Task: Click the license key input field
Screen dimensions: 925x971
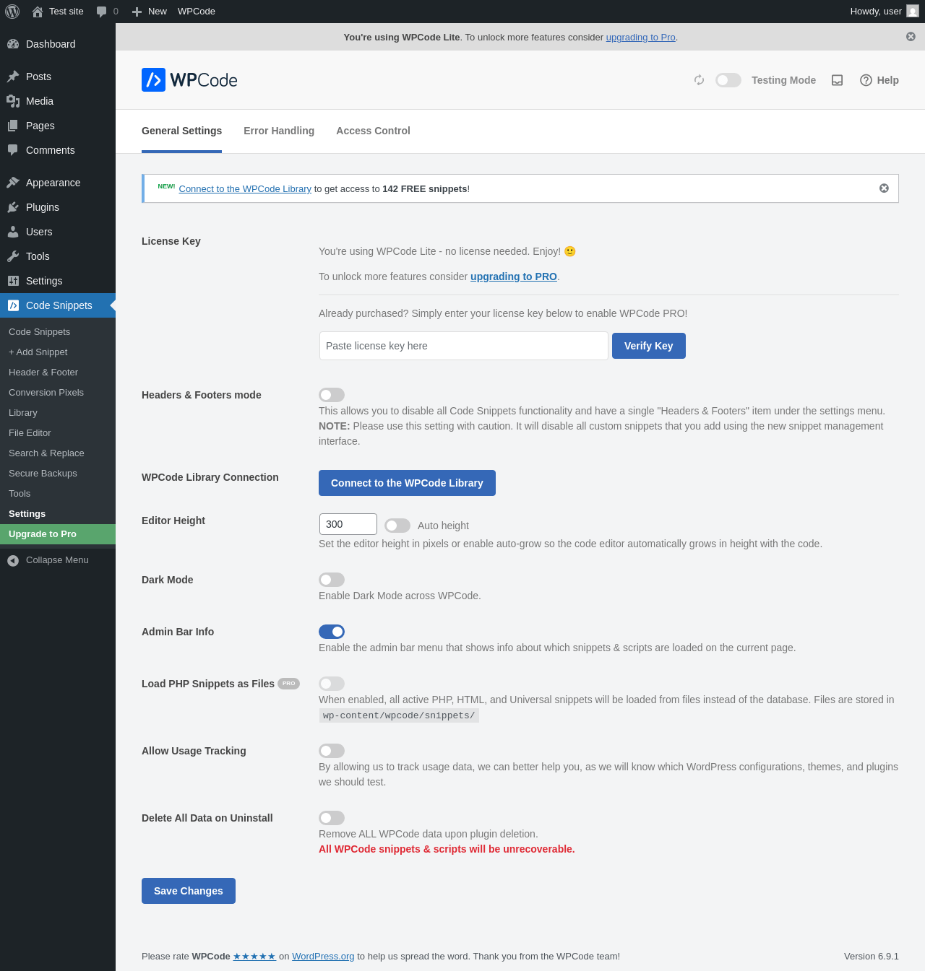Action: pyautogui.click(x=463, y=346)
